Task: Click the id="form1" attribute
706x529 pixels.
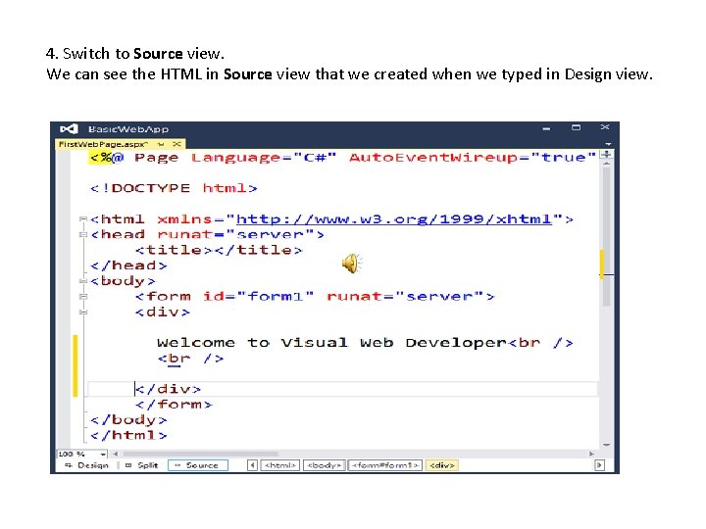Action: click(x=258, y=297)
